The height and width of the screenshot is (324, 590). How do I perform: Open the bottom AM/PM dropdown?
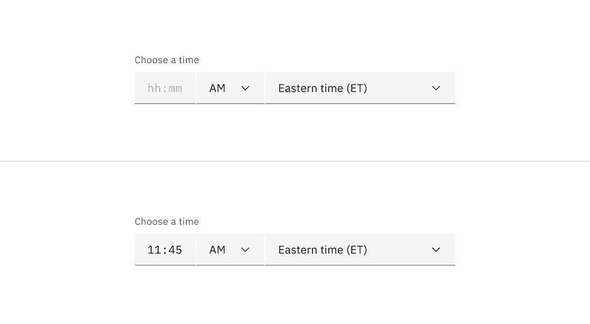click(230, 249)
